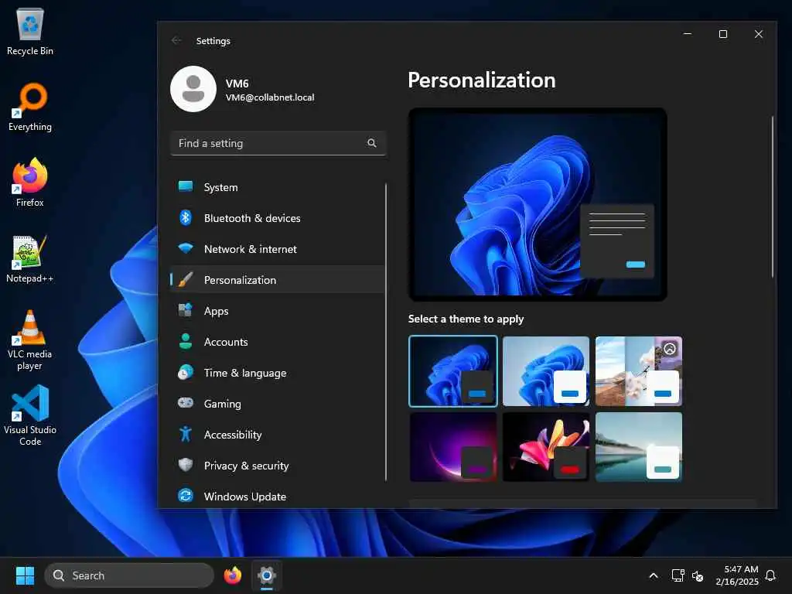Click the Personalization paintbrush icon
792x594 pixels.
coord(186,279)
